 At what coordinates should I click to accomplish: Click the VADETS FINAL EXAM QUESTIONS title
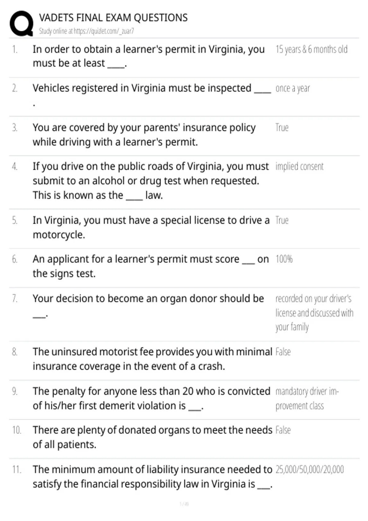pos(113,18)
